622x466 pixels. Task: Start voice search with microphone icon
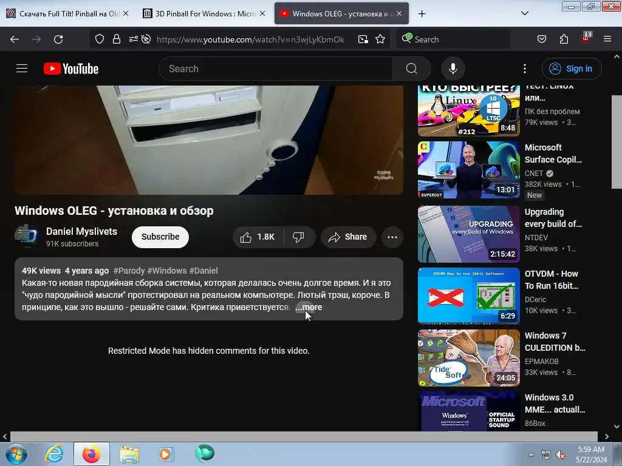(453, 69)
